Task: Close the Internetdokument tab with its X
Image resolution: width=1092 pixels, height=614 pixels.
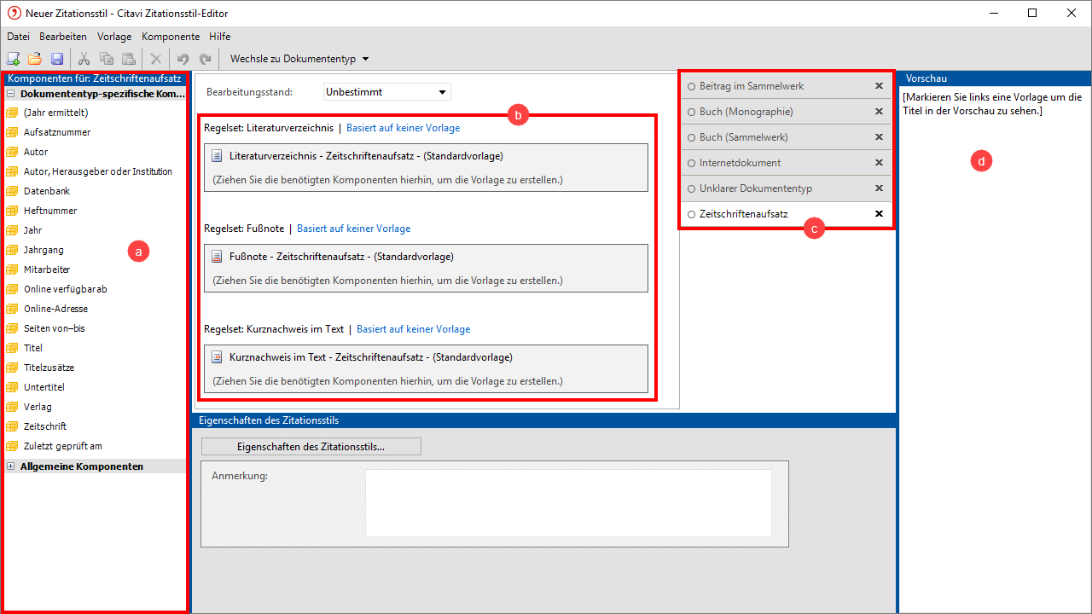Action: point(879,163)
